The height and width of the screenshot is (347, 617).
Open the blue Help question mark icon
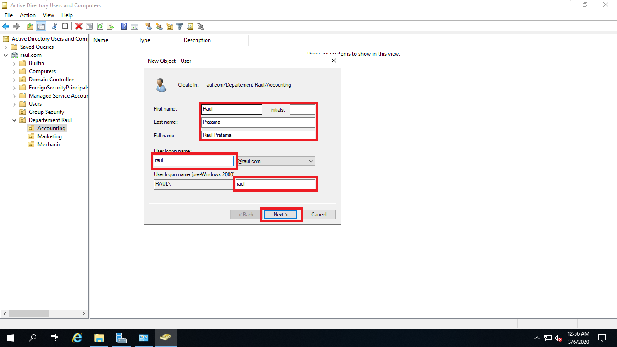coord(124,27)
